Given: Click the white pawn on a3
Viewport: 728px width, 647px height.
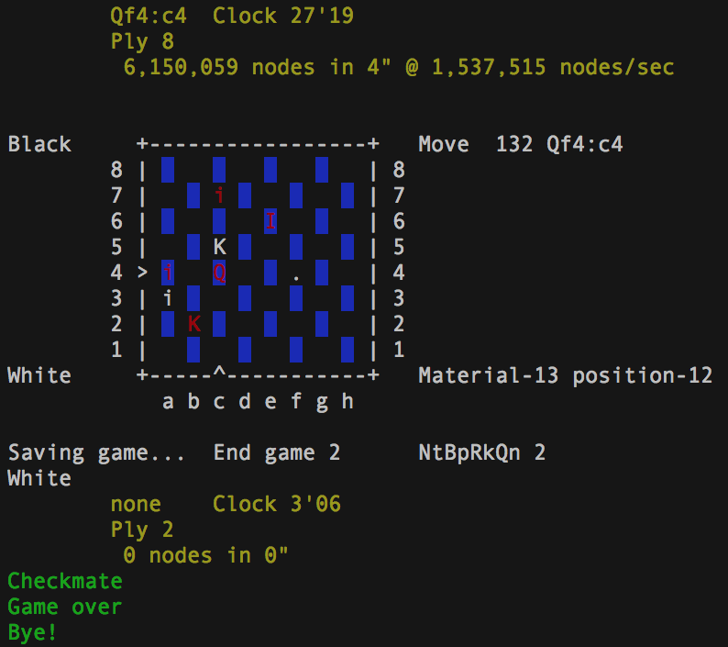Looking at the screenshot, I should [168, 298].
